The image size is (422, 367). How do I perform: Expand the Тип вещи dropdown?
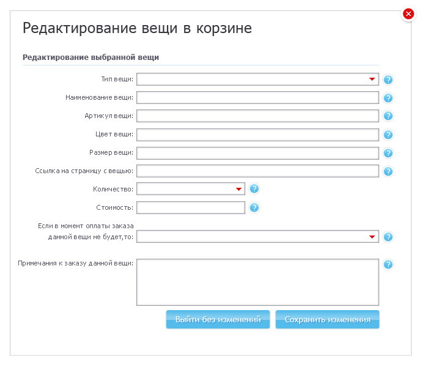click(257, 80)
